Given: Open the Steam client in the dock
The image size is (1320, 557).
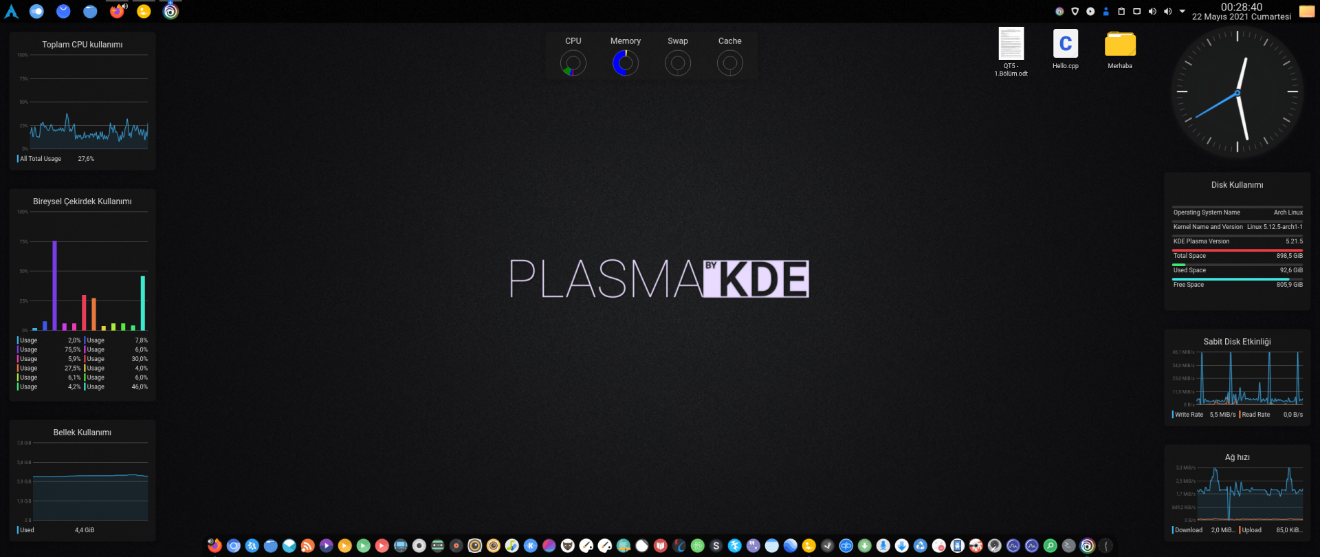Looking at the screenshot, I should tap(828, 545).
